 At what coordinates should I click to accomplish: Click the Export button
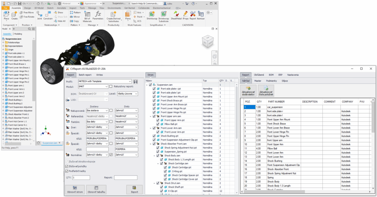click(134, 190)
